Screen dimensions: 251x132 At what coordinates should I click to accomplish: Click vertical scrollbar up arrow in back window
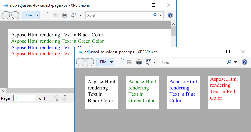tap(173, 24)
